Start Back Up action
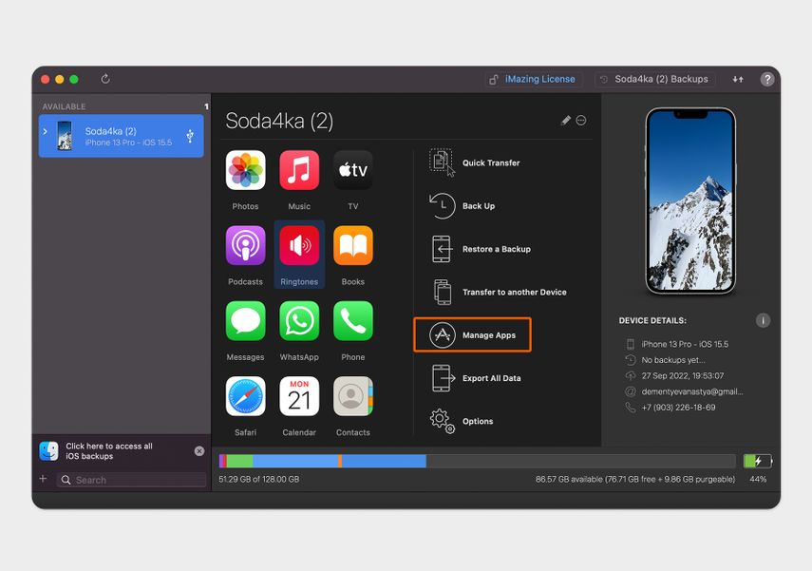Image resolution: width=812 pixels, height=571 pixels. click(462, 206)
